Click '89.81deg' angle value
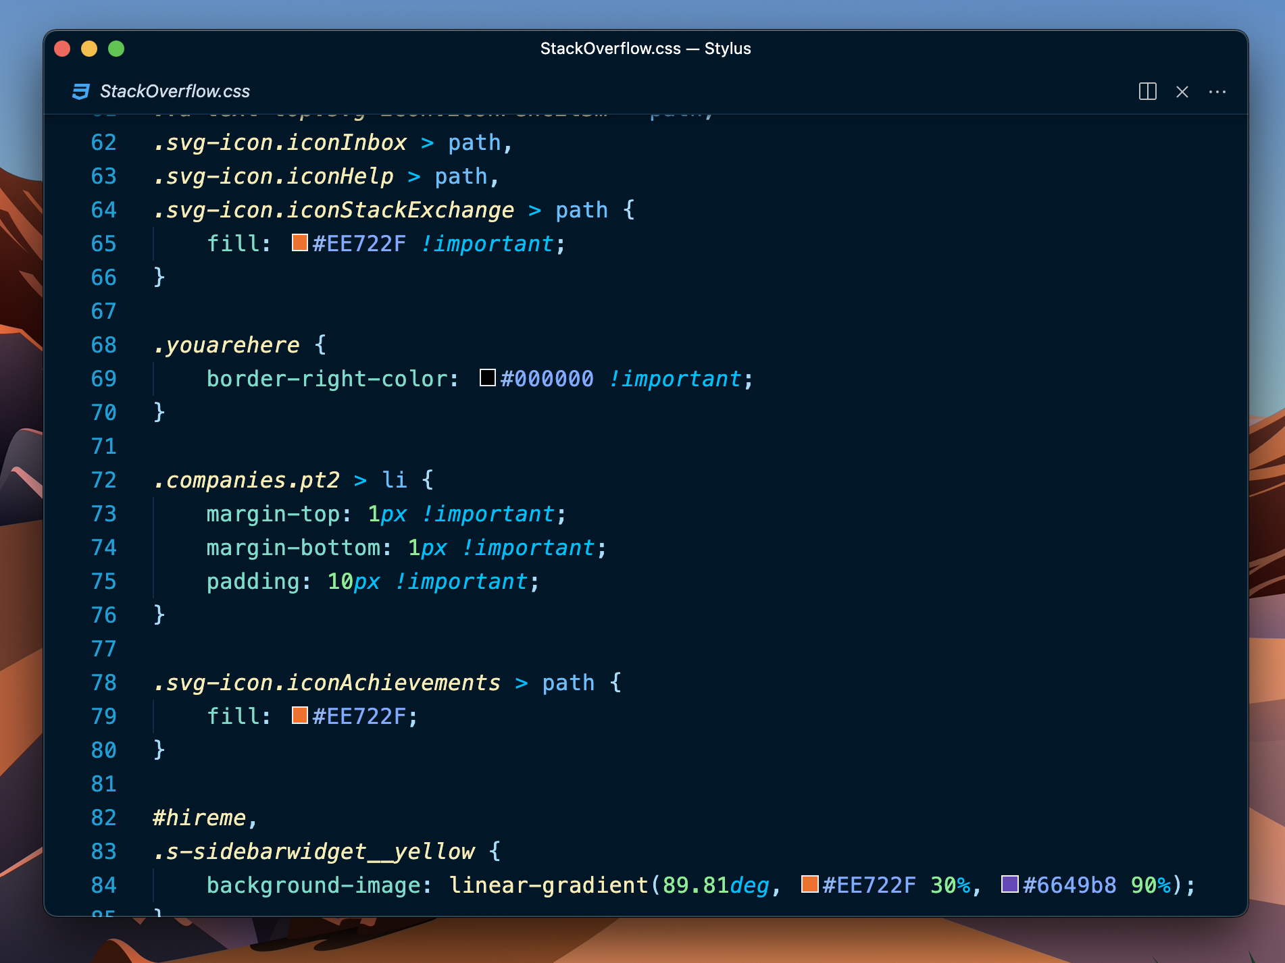 coord(715,885)
